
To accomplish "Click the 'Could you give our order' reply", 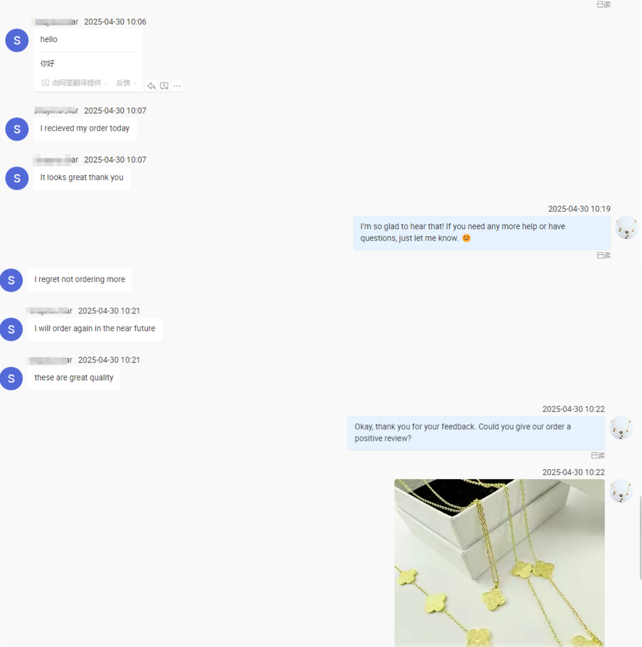I will coord(476,433).
